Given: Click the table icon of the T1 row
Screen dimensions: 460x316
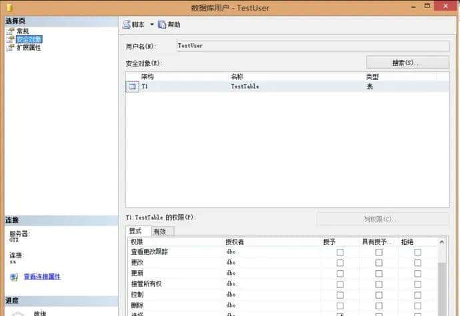Looking at the screenshot, I should pos(132,86).
